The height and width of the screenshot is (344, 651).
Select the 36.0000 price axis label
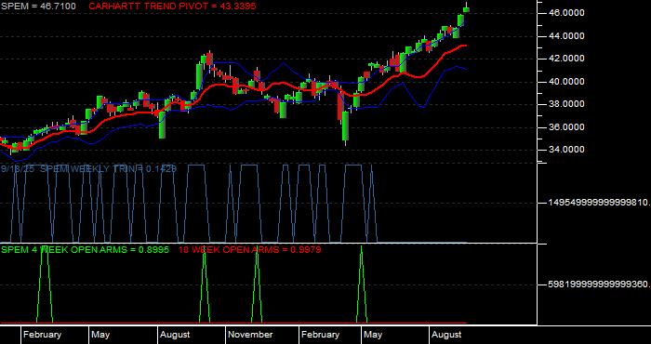pos(566,127)
